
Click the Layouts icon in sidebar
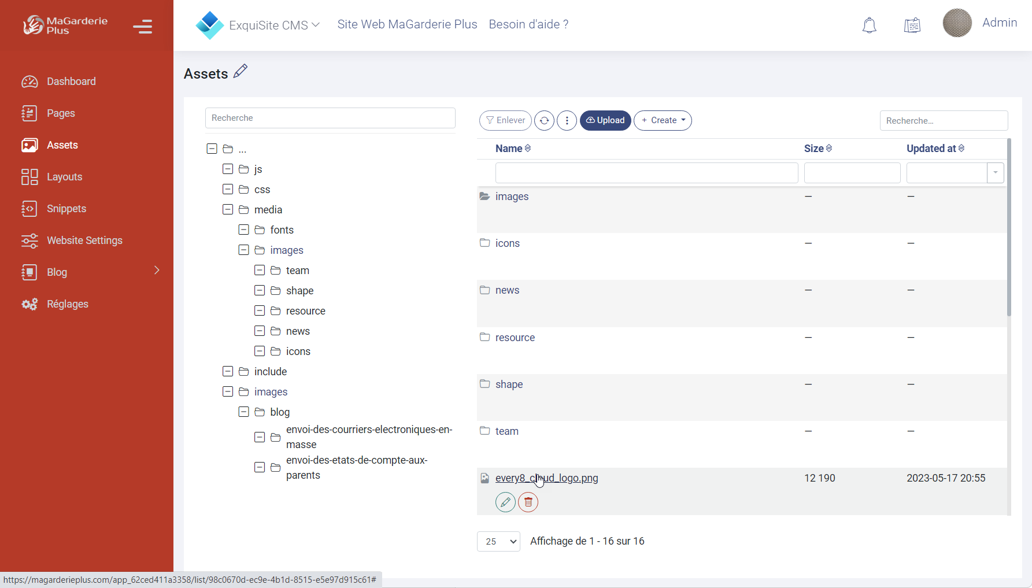point(29,177)
